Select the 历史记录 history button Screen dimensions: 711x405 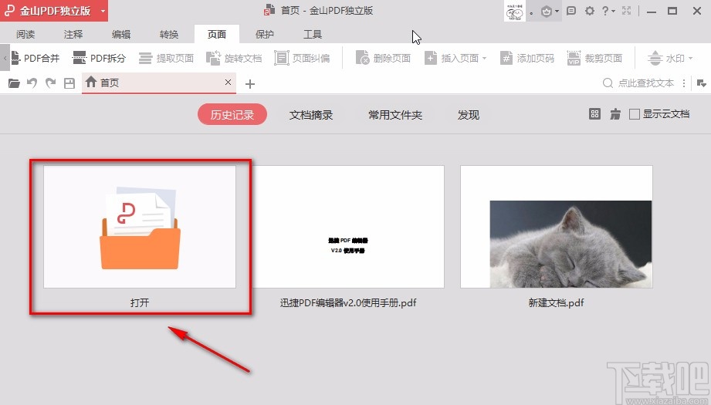click(232, 115)
